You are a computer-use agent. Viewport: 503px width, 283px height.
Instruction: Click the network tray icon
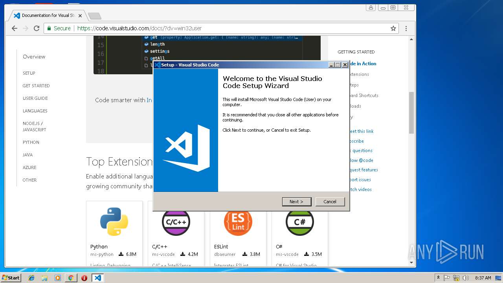(456, 278)
